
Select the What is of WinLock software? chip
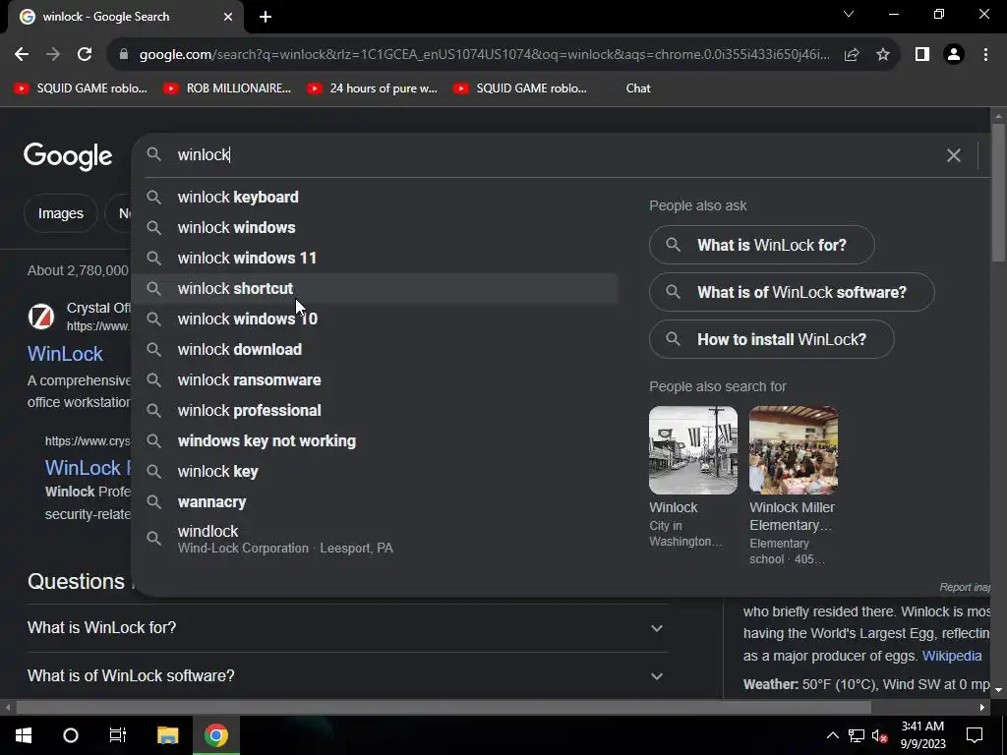(792, 292)
